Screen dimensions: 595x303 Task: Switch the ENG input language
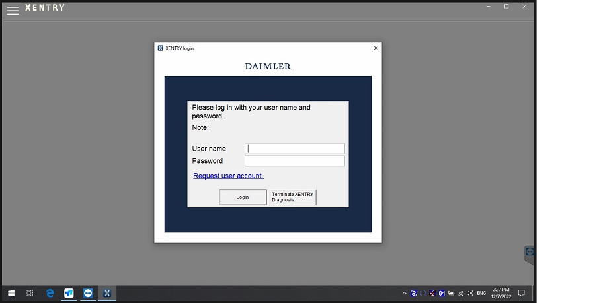481,293
